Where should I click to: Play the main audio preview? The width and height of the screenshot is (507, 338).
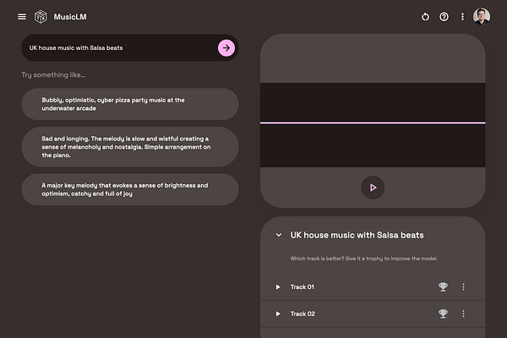pos(373,188)
